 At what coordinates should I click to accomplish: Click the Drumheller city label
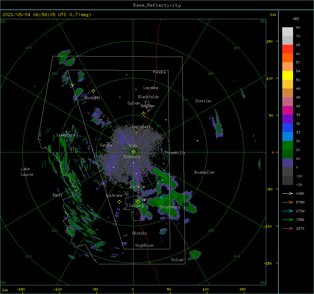click(x=204, y=172)
